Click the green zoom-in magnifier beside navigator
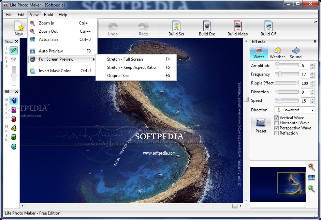The image size is (321, 220). [311, 188]
